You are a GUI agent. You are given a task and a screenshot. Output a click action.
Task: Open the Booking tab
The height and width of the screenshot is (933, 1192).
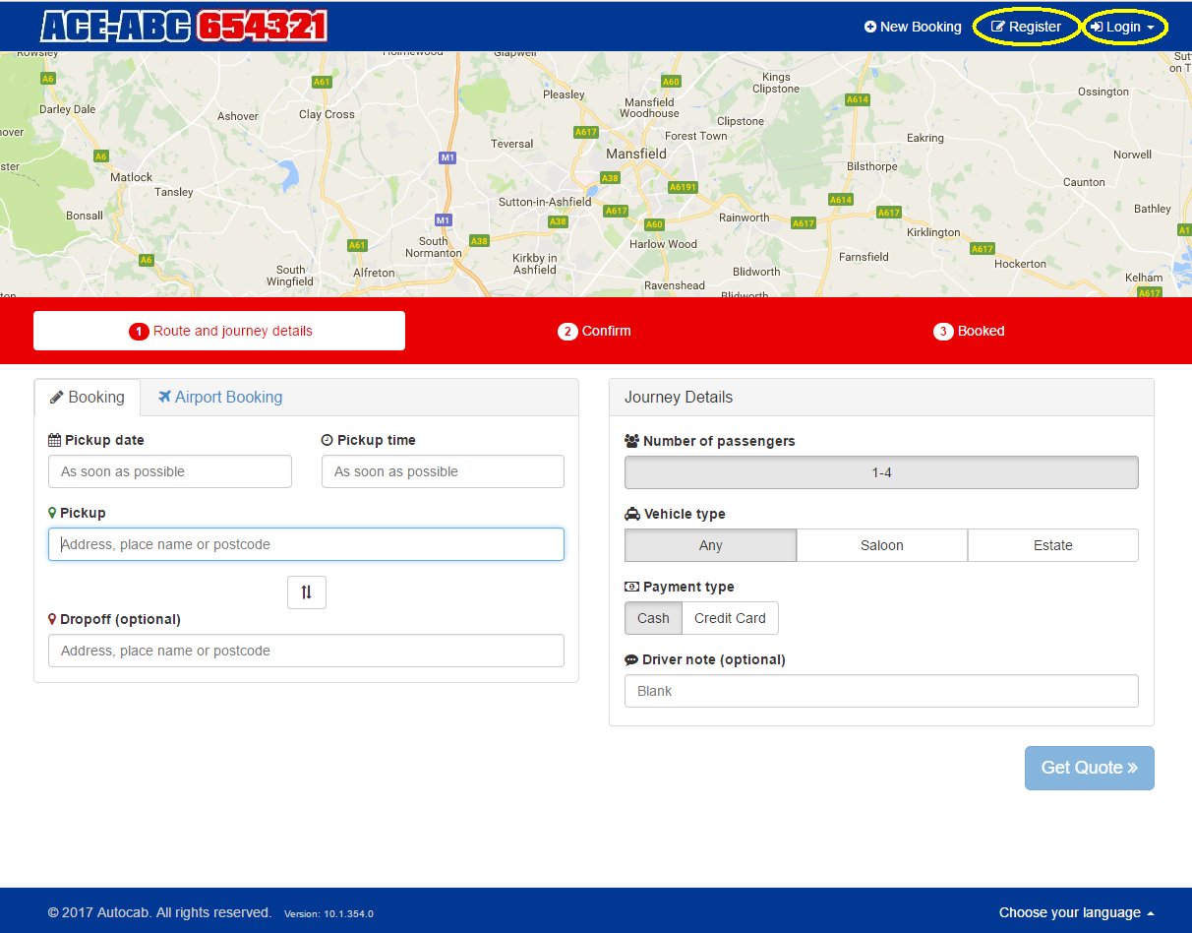[88, 397]
